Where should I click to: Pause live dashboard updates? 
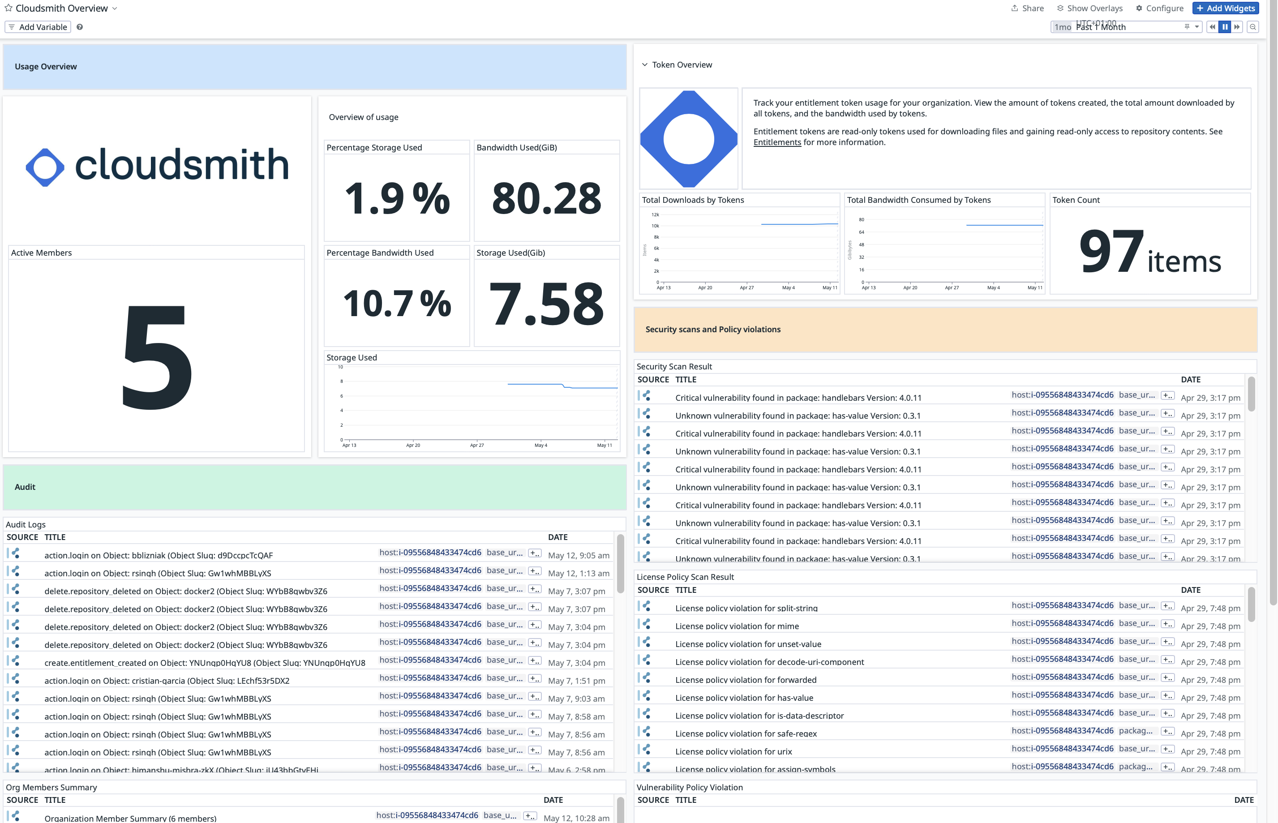coord(1225,27)
